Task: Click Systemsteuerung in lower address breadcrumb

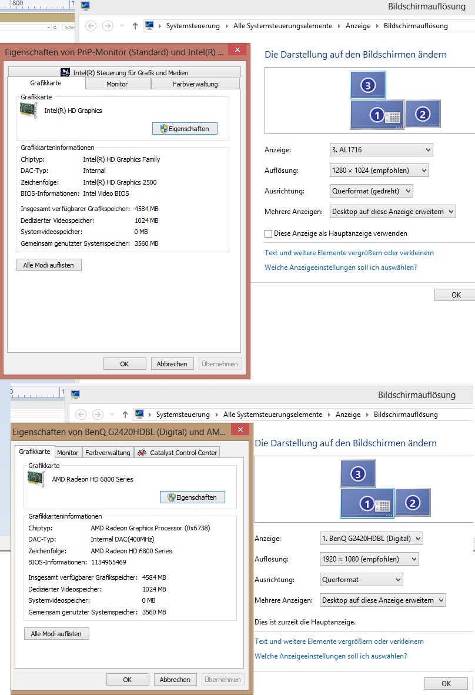Action: coord(183,415)
